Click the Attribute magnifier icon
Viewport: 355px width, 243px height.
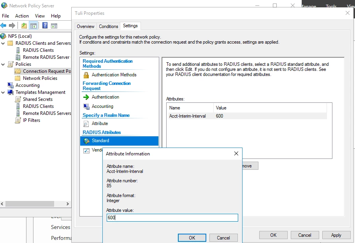(x=86, y=124)
